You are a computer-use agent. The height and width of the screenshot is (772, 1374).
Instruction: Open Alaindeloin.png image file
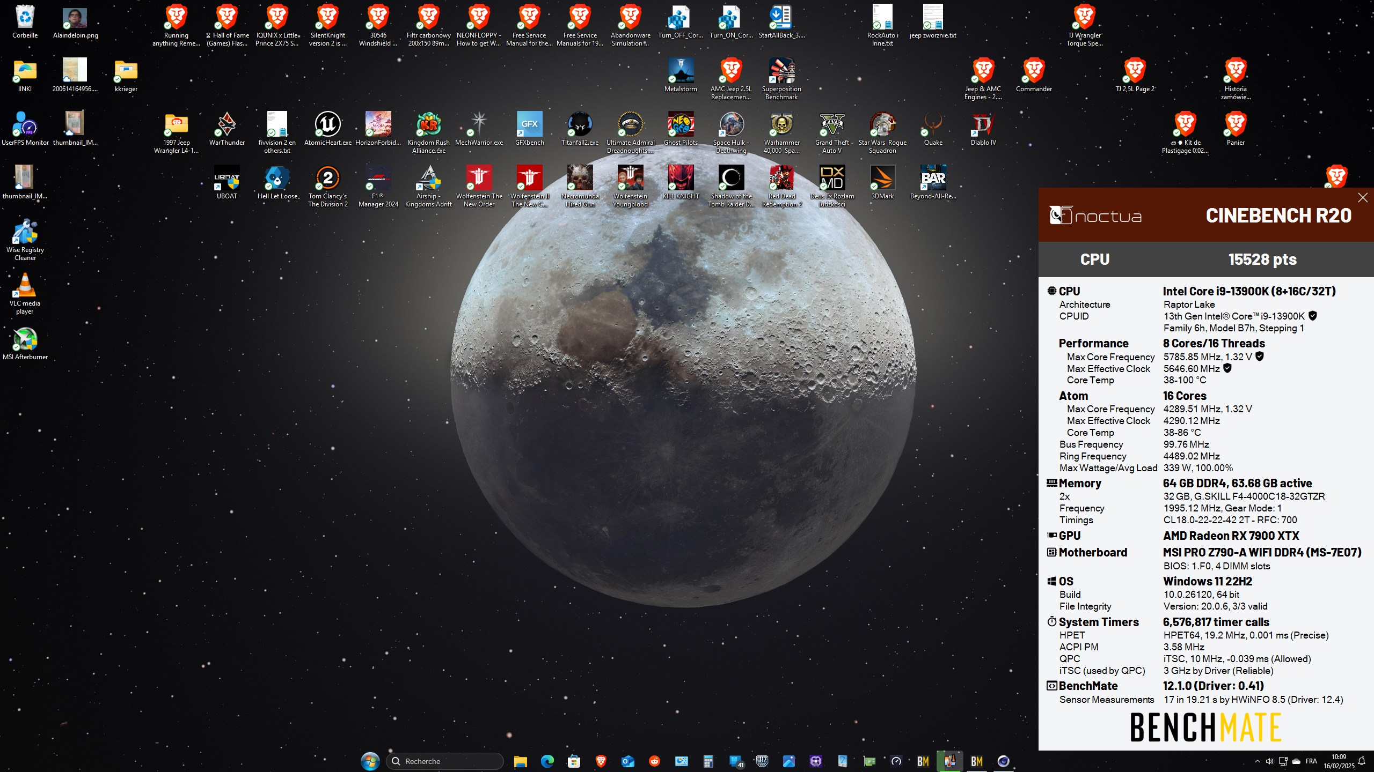[75, 23]
